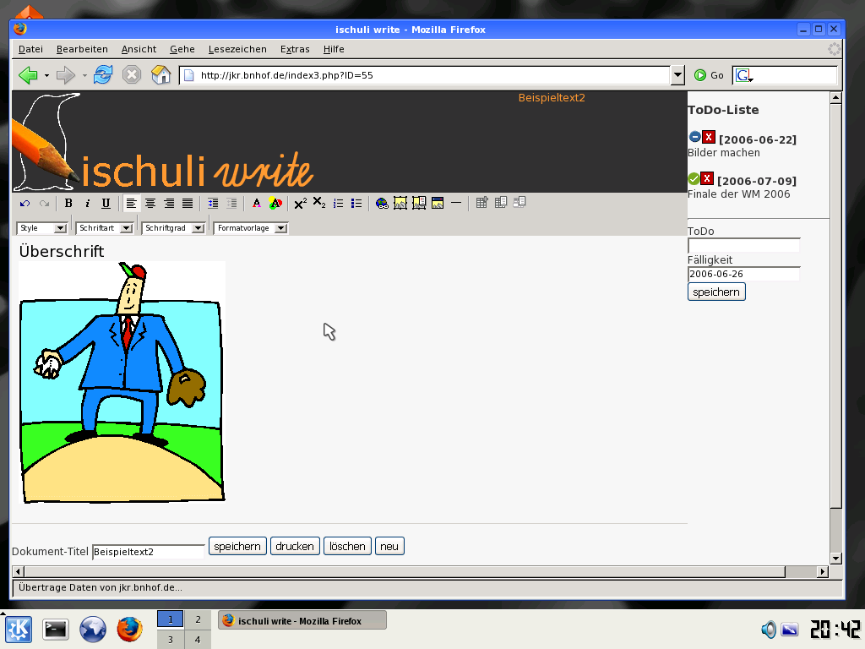Click the Go button next to the address bar
Image resolution: width=865 pixels, height=649 pixels.
709,75
